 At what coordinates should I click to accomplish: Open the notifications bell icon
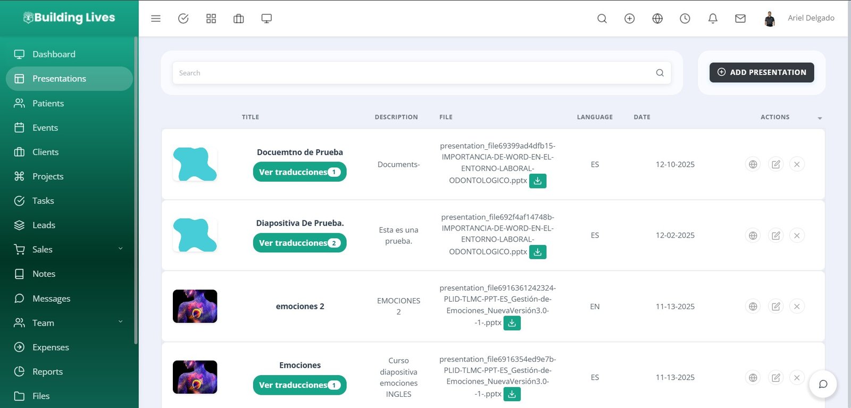tap(713, 19)
